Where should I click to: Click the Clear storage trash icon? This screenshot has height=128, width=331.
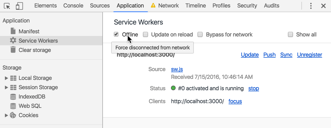[13, 50]
